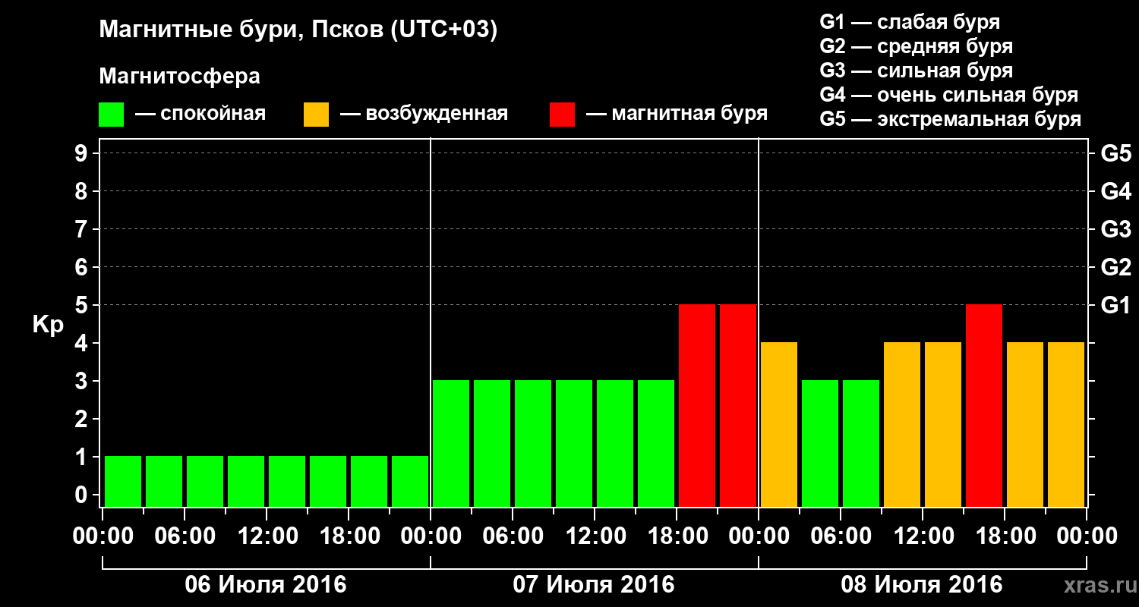Click the '06 Июля 2016' date label

tap(266, 585)
